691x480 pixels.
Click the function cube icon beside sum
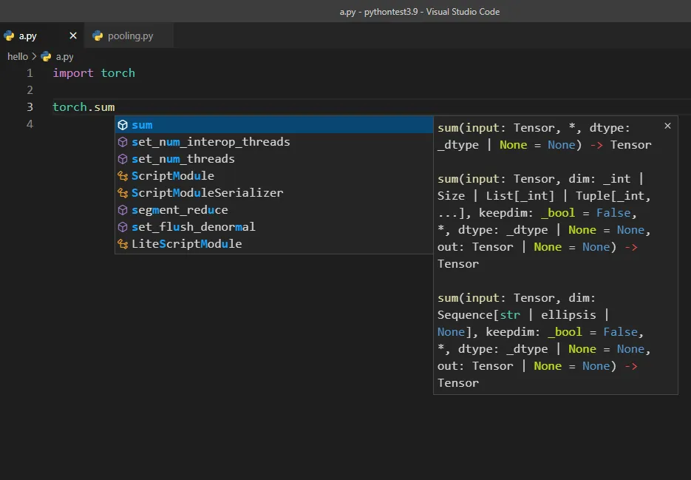(x=123, y=125)
